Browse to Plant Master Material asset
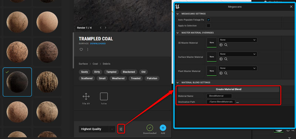296x139 pixels. 226,73
